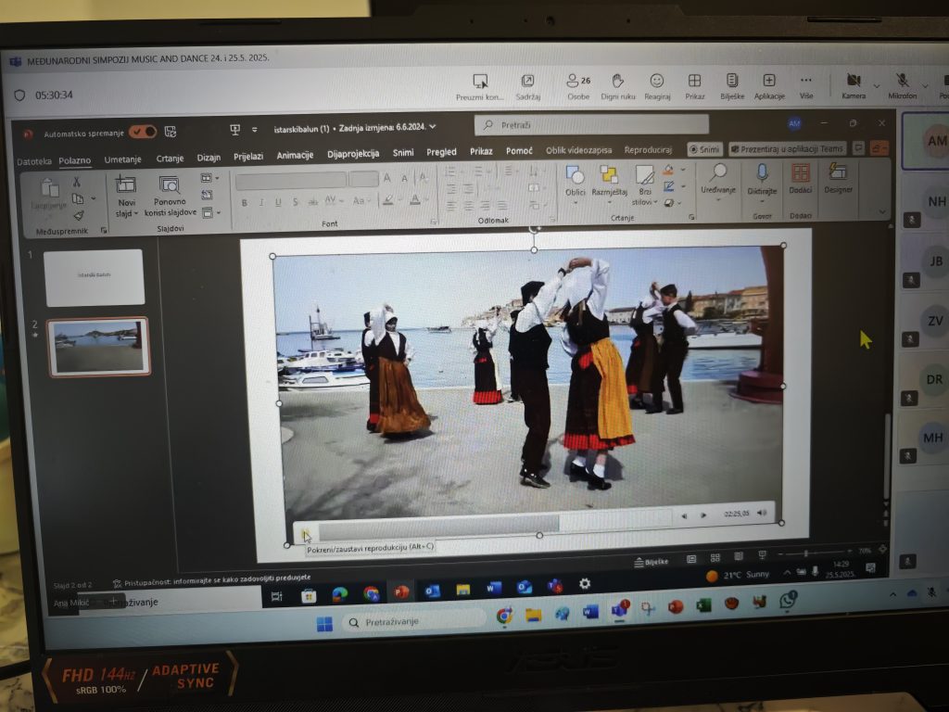Open the Designer pane from the ribbon

(x=838, y=173)
